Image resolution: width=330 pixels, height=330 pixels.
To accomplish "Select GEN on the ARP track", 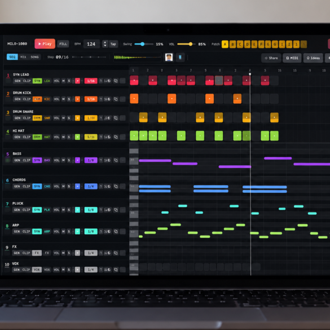I will 17,231.
